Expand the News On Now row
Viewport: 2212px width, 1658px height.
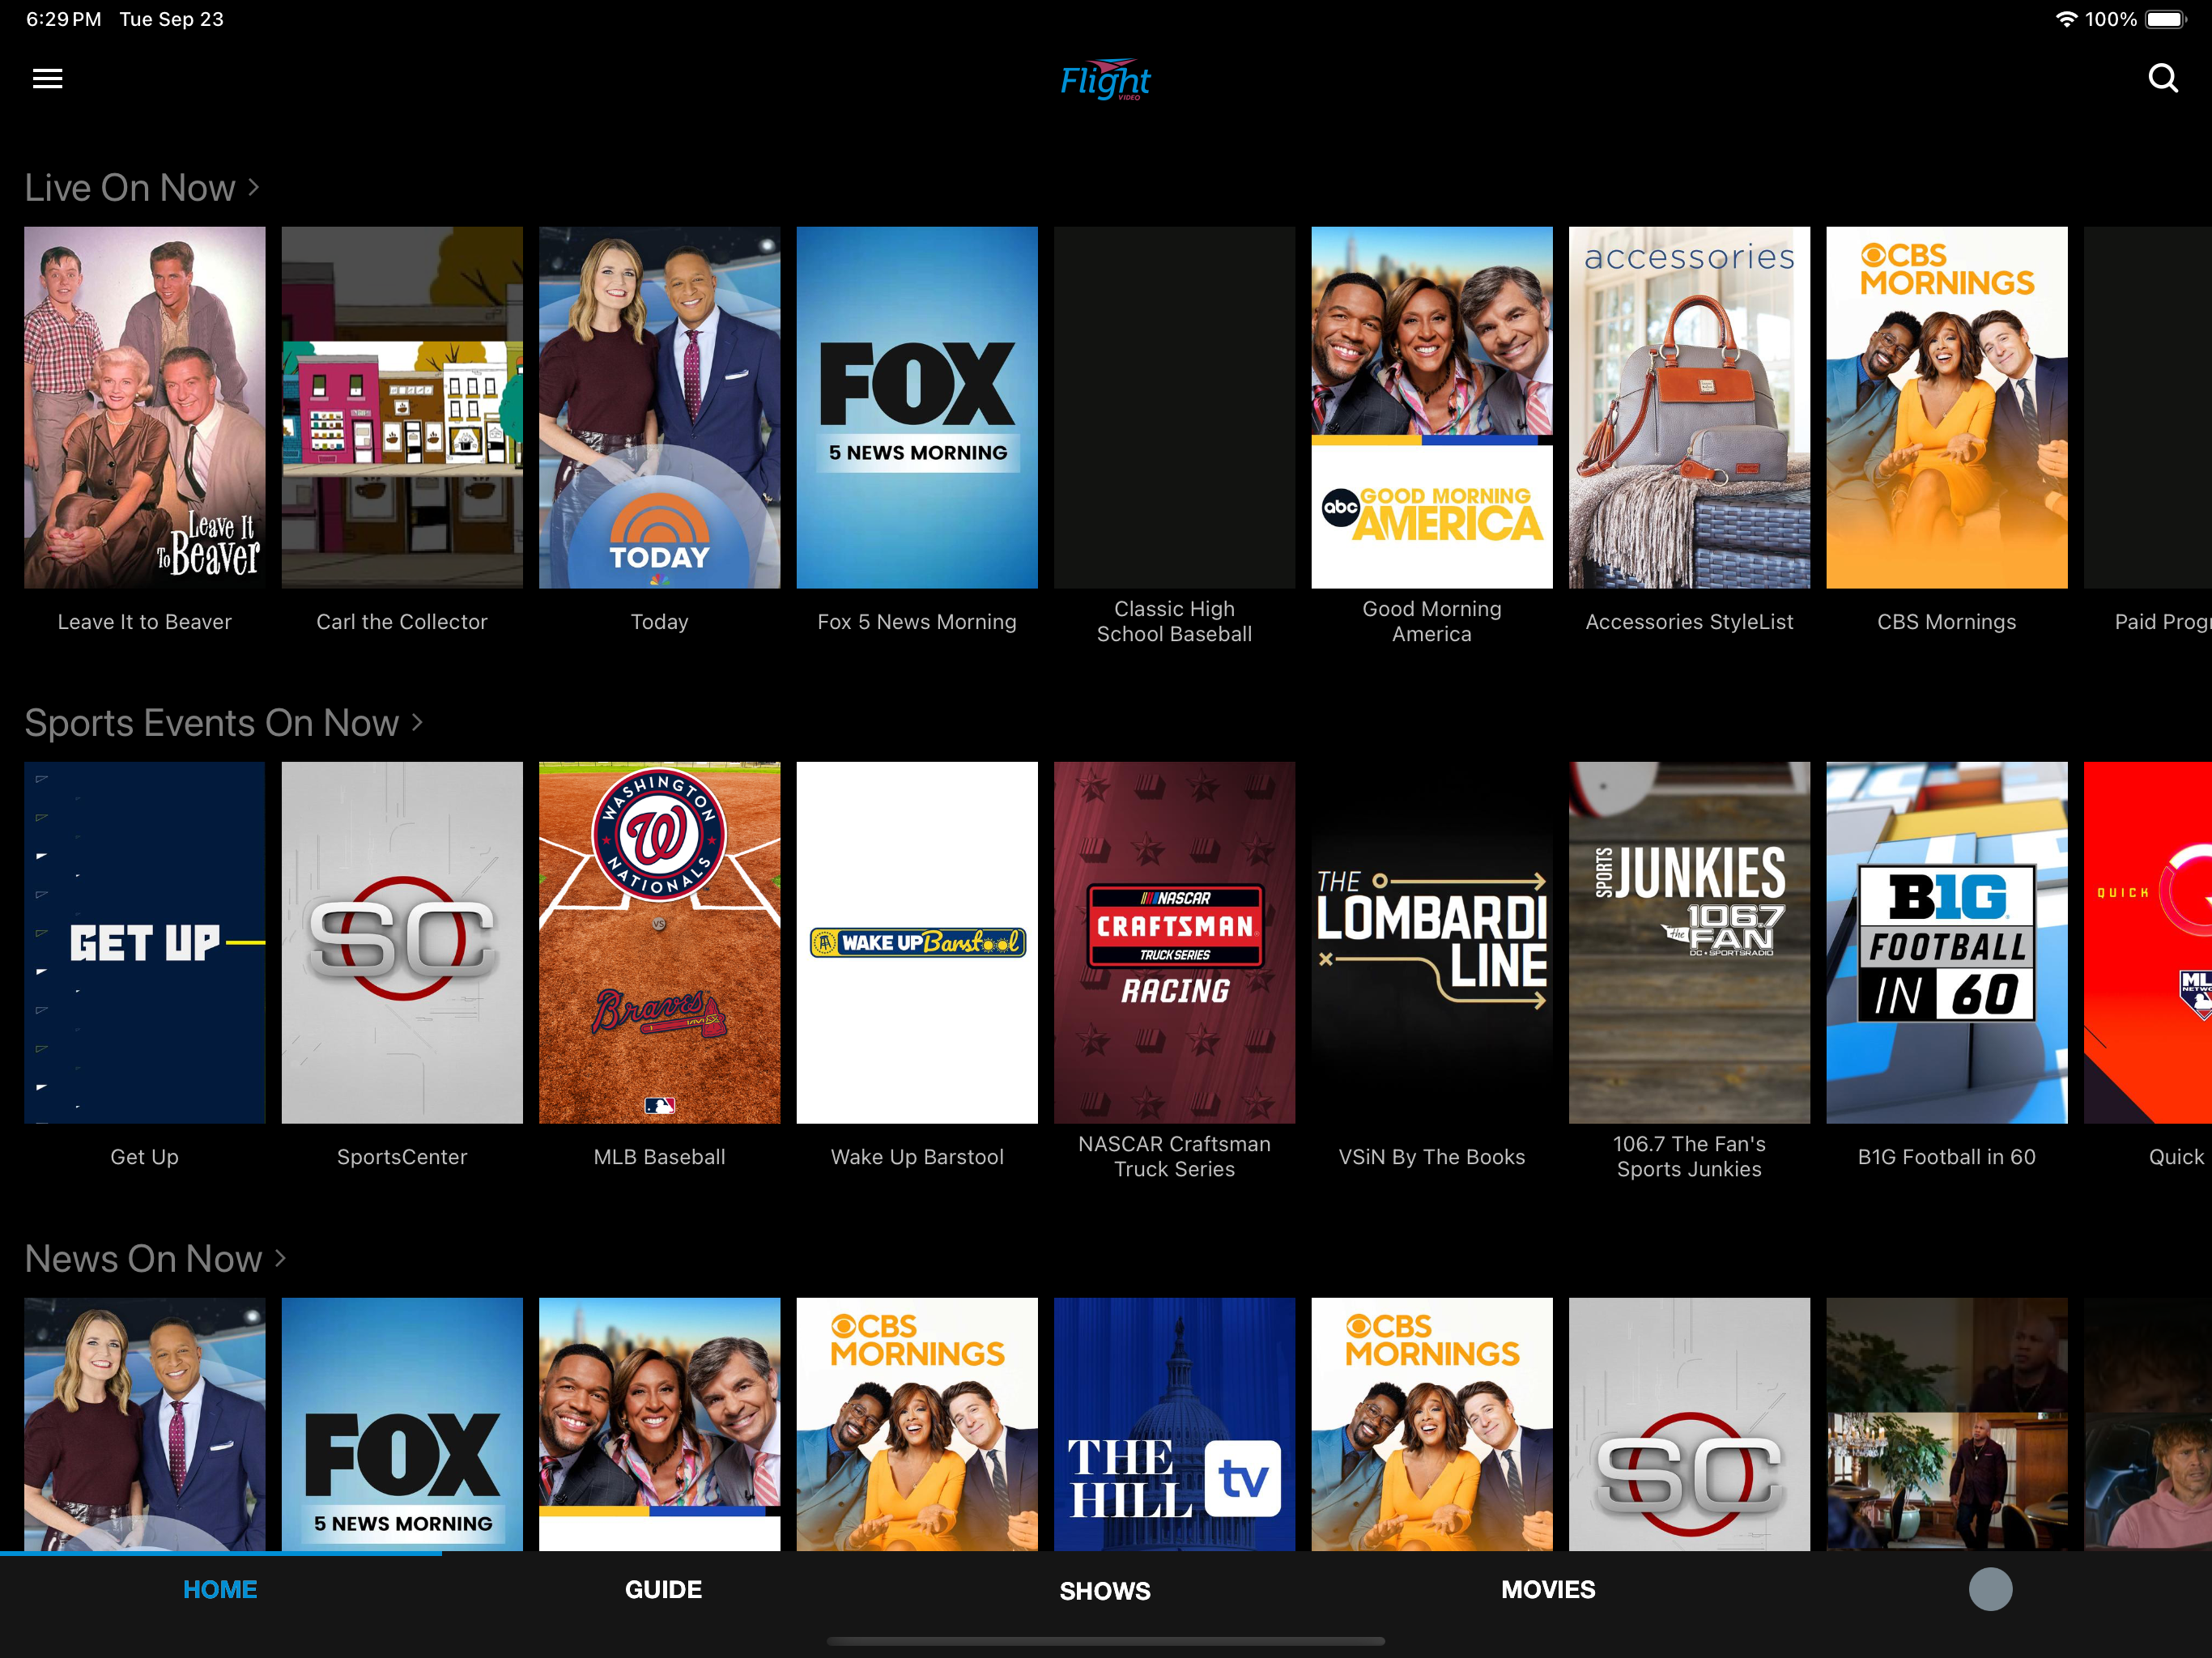coord(156,1259)
